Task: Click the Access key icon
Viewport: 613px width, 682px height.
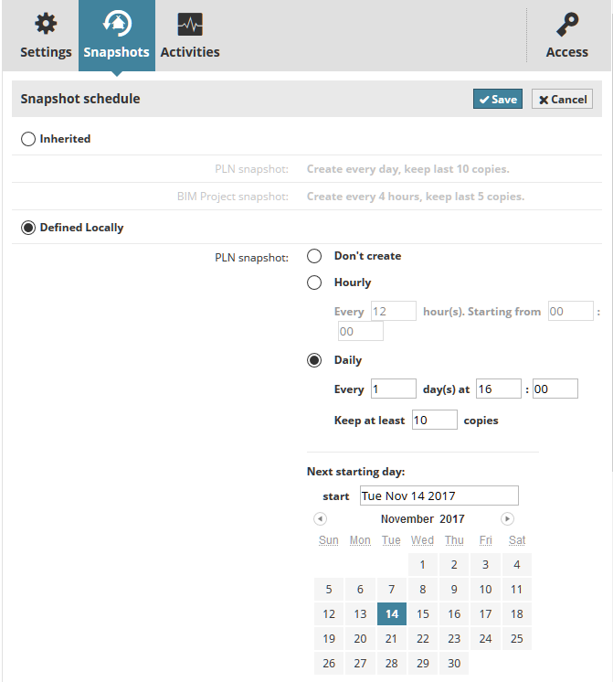Action: coord(567,24)
